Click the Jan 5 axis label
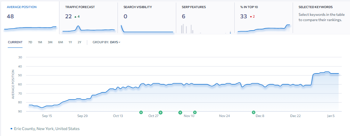 [x=331, y=116]
